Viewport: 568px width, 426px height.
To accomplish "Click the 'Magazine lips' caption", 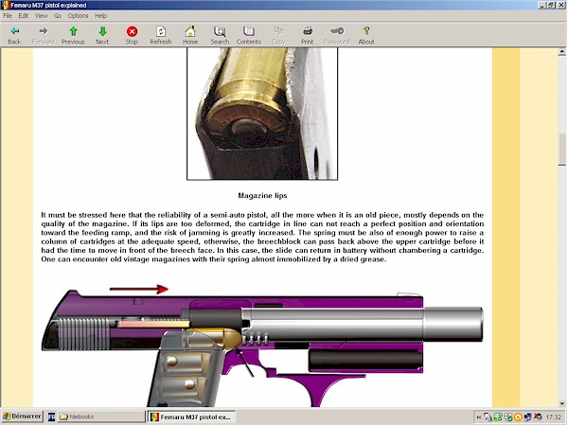I will coord(262,196).
